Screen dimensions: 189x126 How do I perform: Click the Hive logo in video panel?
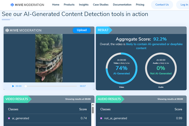click(x=23, y=30)
